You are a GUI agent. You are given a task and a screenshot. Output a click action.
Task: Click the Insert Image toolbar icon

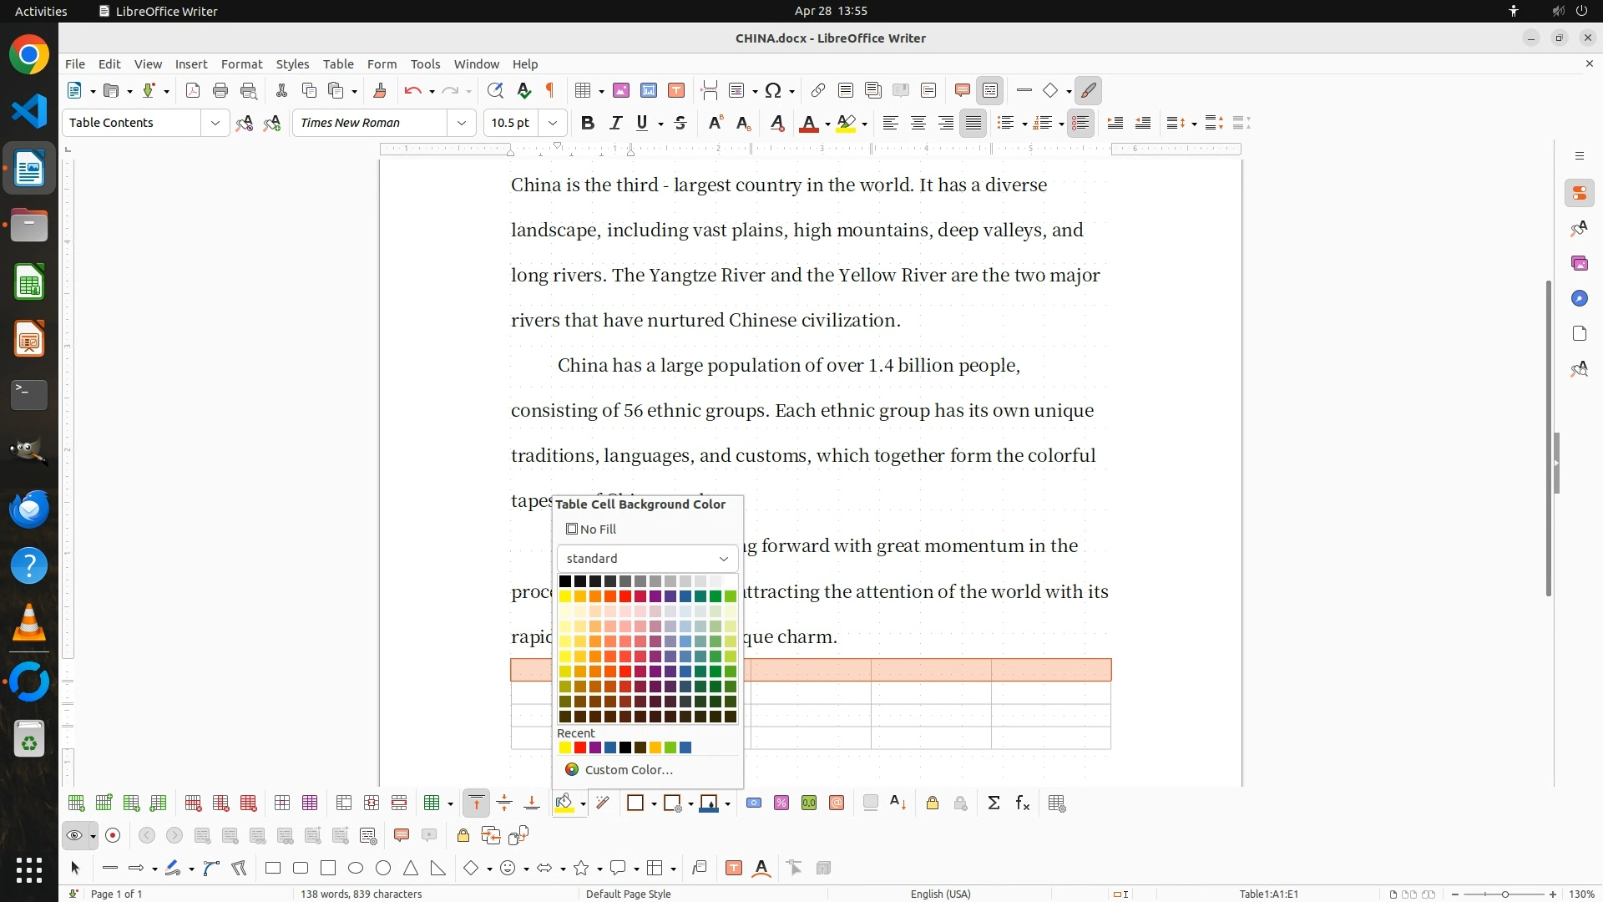[x=621, y=90]
